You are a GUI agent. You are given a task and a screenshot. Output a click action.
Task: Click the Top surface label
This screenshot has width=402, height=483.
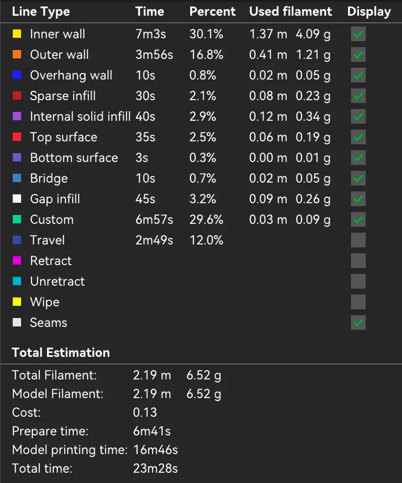click(64, 137)
